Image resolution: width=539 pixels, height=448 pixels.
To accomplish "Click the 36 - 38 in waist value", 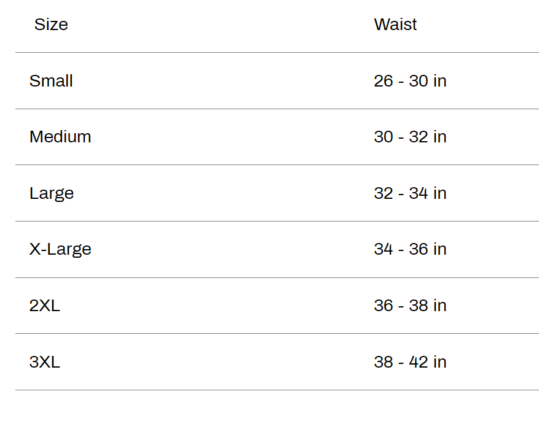I will (x=410, y=306).
